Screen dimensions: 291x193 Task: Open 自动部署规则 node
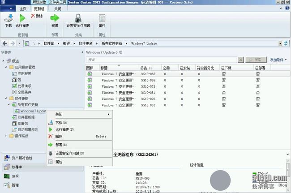tap(28, 129)
